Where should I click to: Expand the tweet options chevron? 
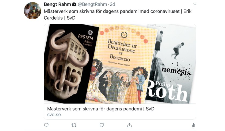tap(194, 4)
